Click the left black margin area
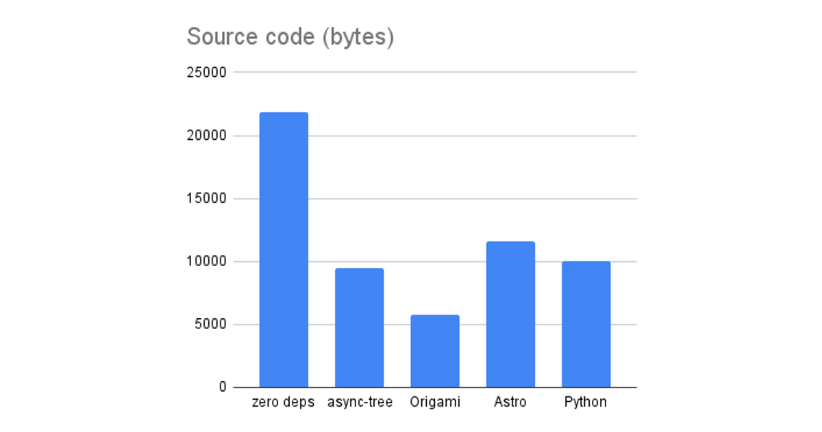This screenshot has width=822, height=432. [82, 216]
